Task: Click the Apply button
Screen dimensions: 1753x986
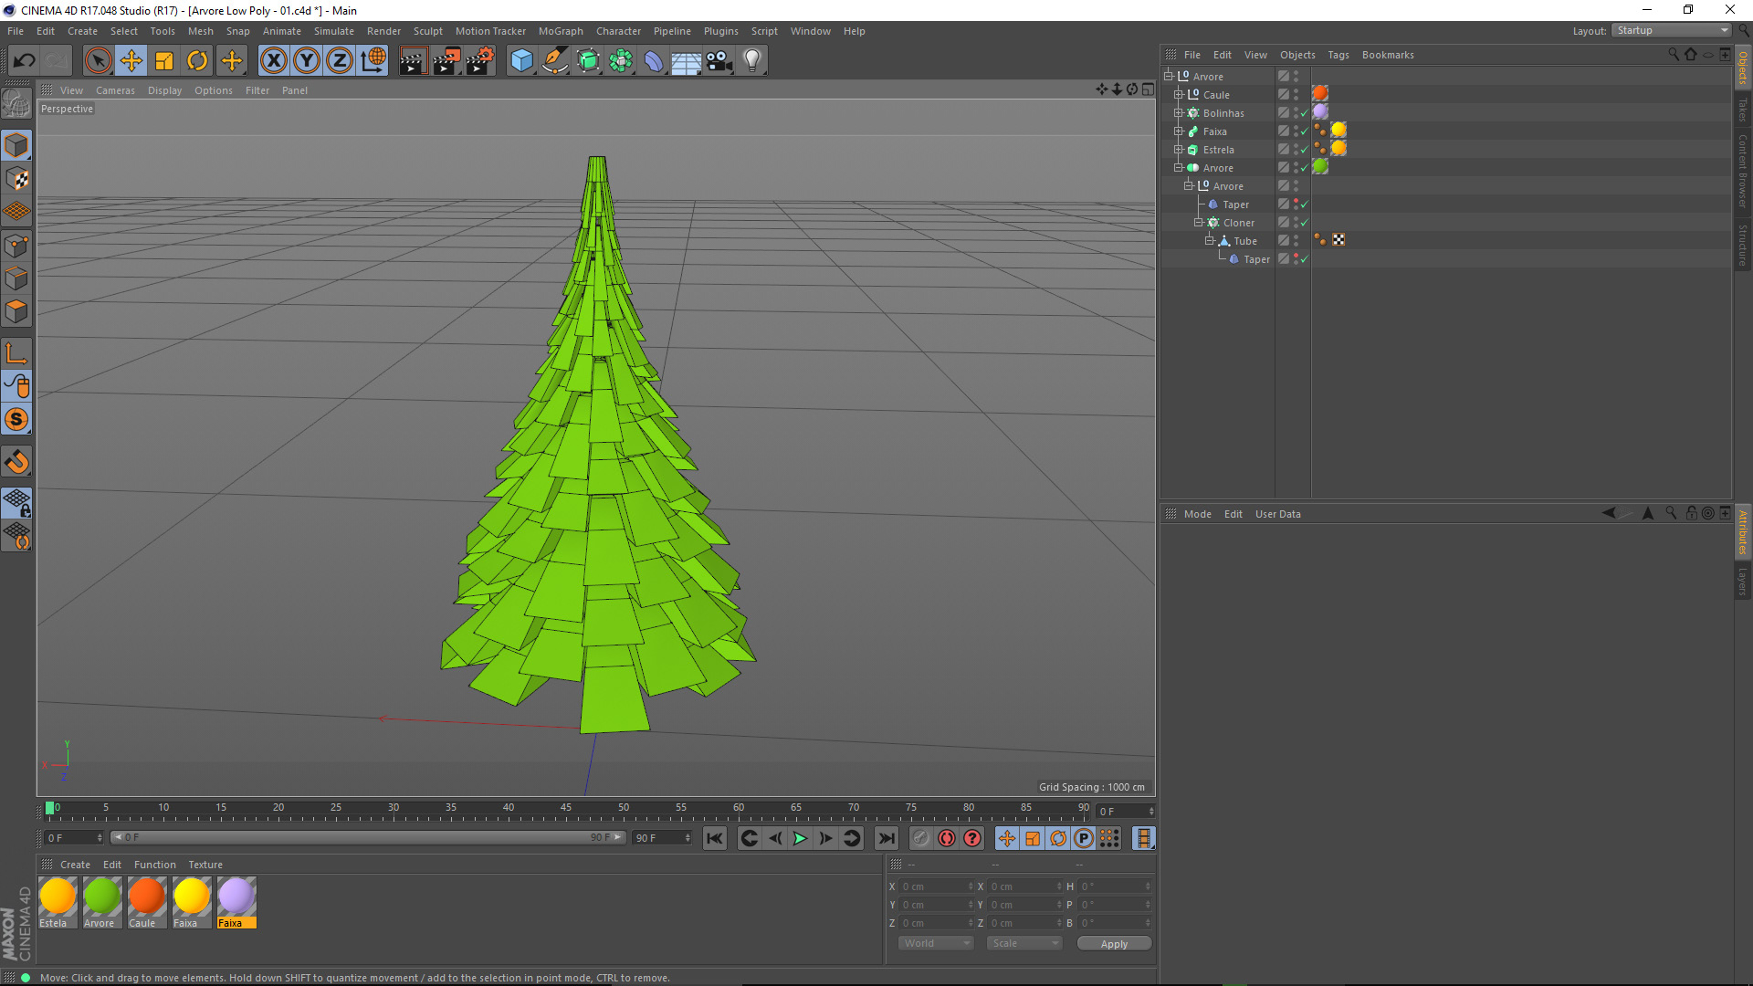Action: click(x=1113, y=944)
